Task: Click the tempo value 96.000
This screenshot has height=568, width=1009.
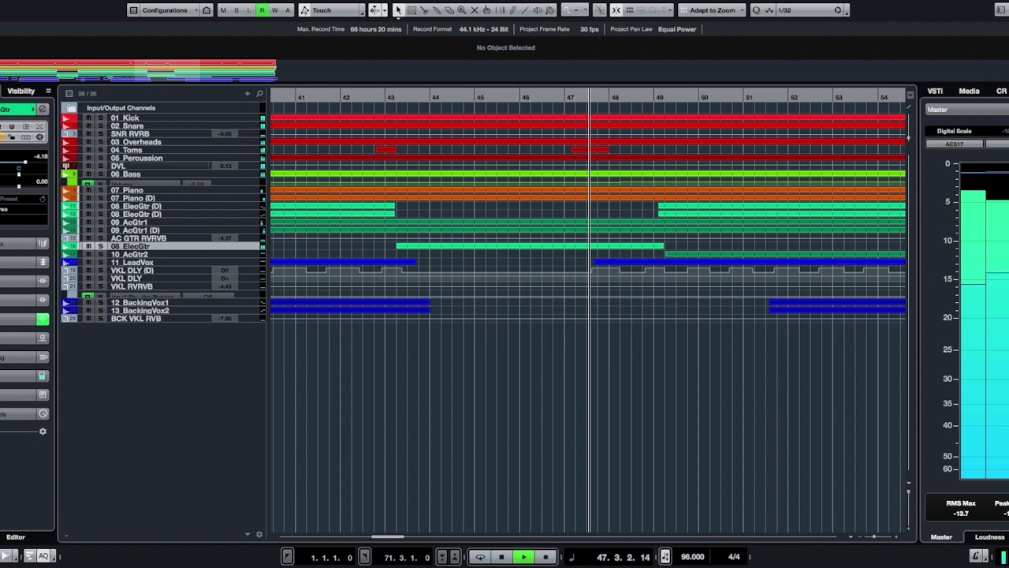Action: click(692, 557)
